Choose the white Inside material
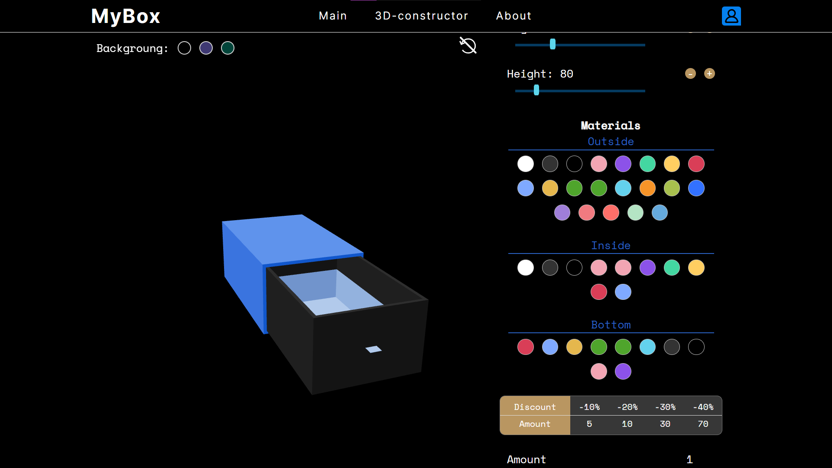 526,268
